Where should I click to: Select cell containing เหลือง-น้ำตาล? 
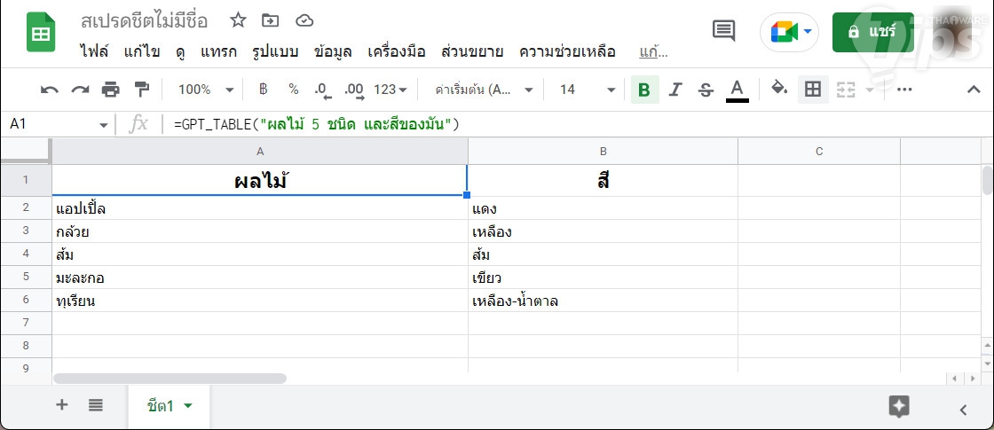[603, 301]
